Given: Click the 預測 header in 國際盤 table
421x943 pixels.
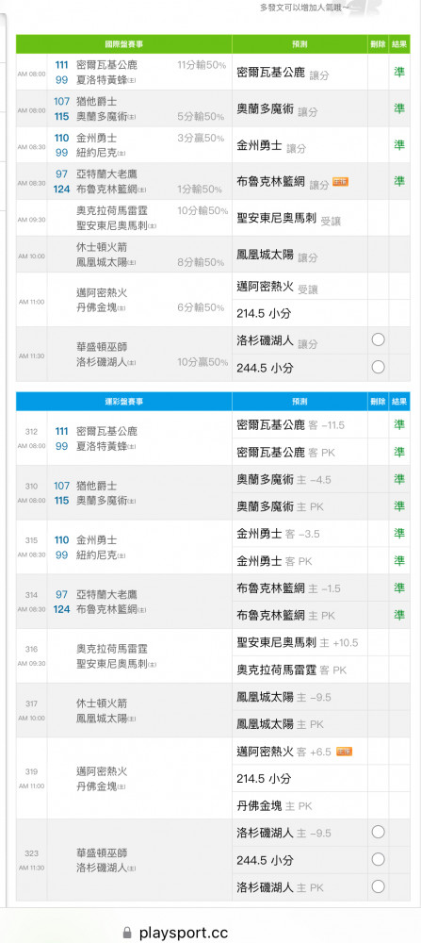Looking at the screenshot, I should tap(300, 44).
